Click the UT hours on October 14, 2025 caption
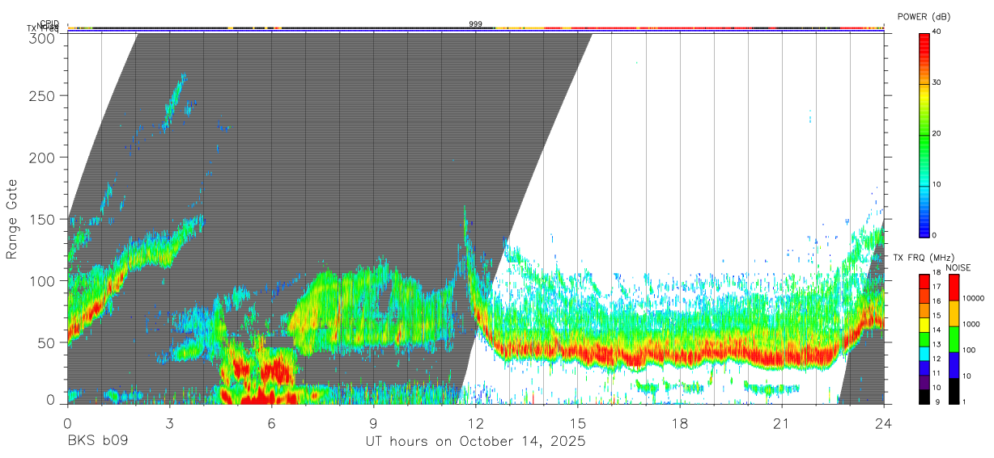The image size is (994, 458). [x=475, y=442]
